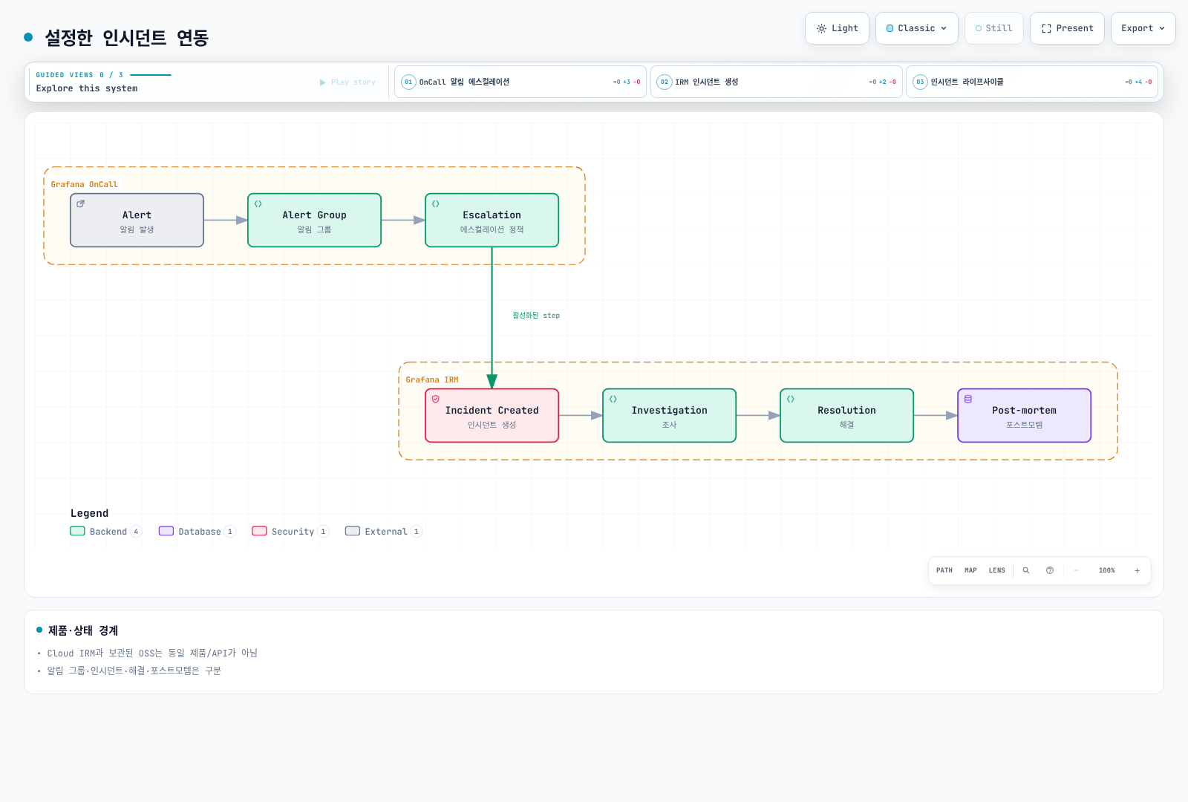Switch to MAP mode

pyautogui.click(x=970, y=570)
